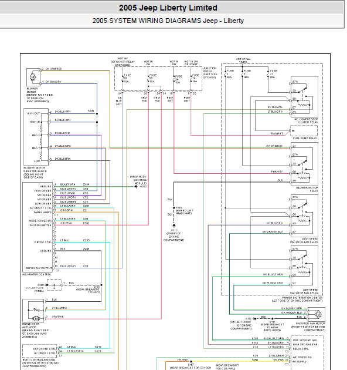Click the "DK GRN/RED" wire label at blower motor

(x=53, y=69)
